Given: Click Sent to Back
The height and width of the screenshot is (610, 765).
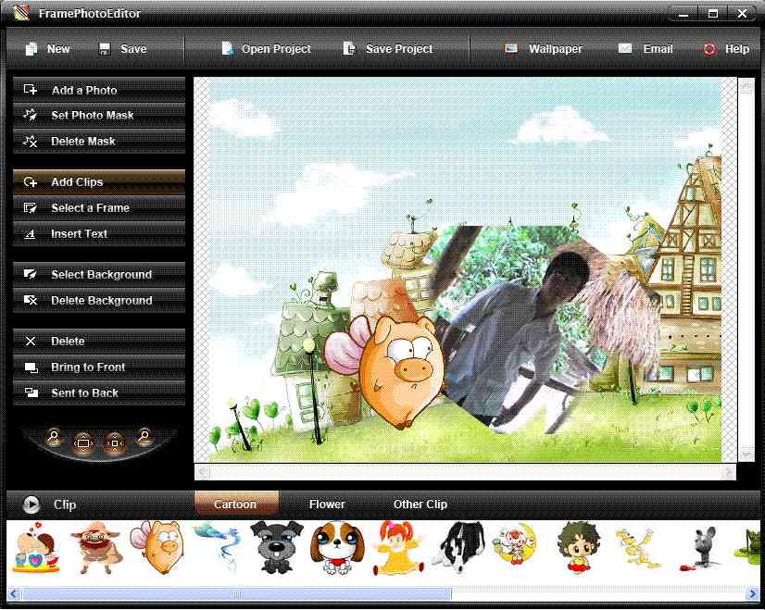Looking at the screenshot, I should [x=99, y=393].
